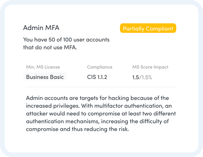This screenshot has height=157, width=203.
Task: Click the 50 of 100 user accounts summary
Action: click(x=66, y=40)
